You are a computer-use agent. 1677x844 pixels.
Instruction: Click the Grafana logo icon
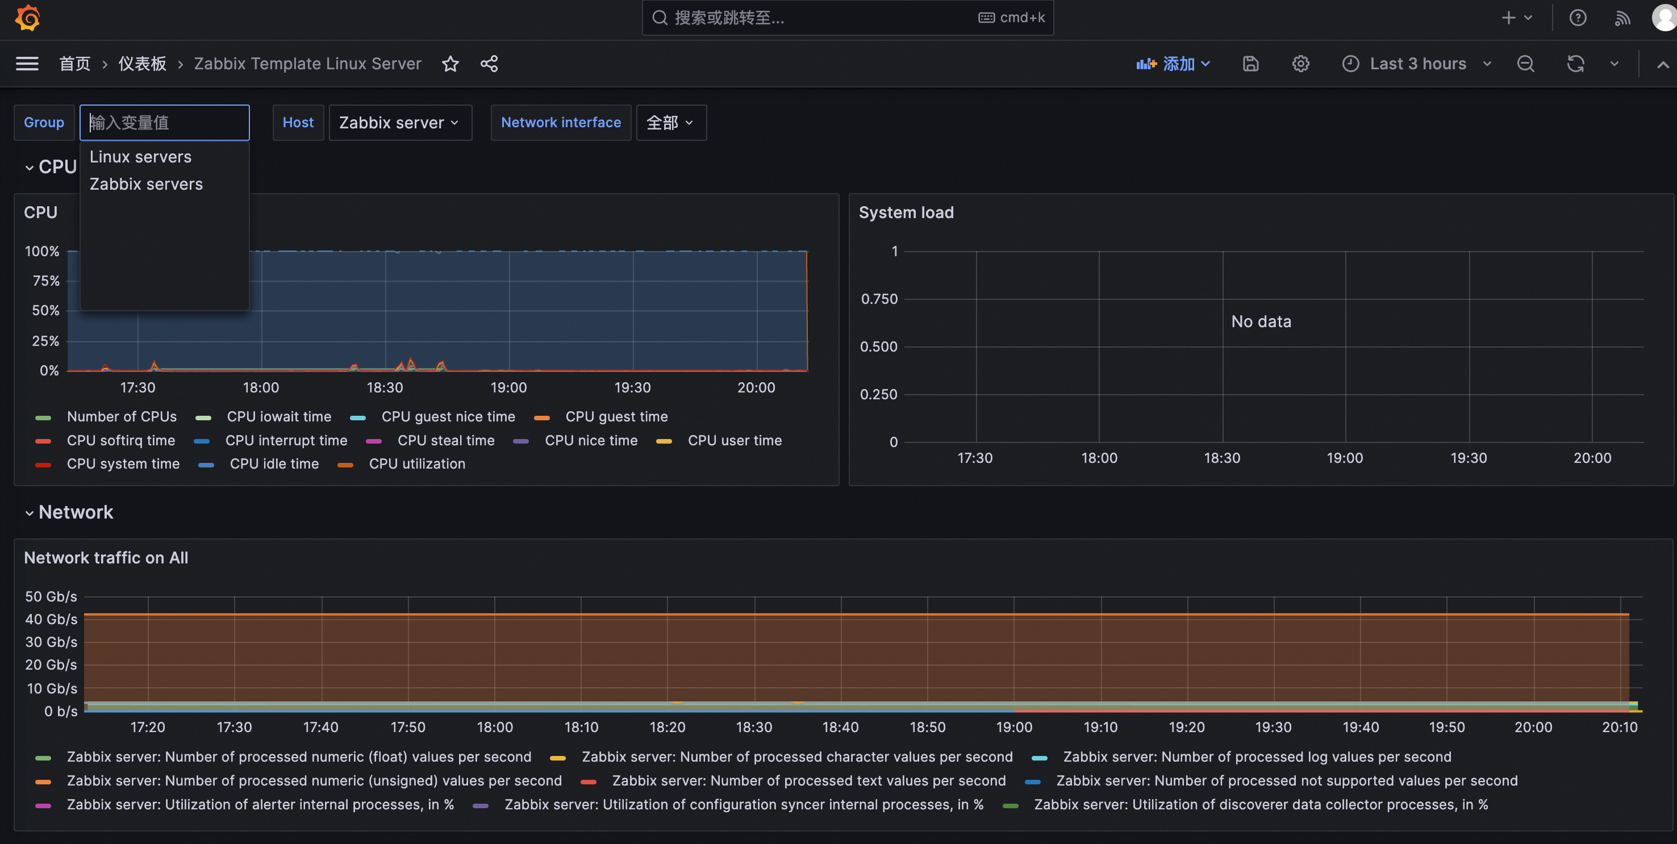coord(27,18)
